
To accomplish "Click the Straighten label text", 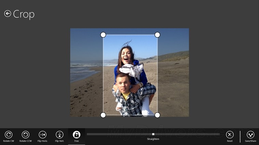I will coord(153,139).
